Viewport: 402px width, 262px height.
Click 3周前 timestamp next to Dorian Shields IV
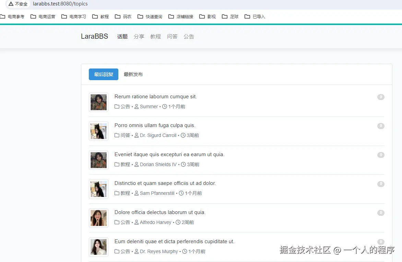(x=190, y=164)
